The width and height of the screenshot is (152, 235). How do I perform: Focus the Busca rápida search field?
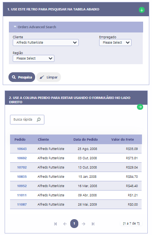coord(27,119)
